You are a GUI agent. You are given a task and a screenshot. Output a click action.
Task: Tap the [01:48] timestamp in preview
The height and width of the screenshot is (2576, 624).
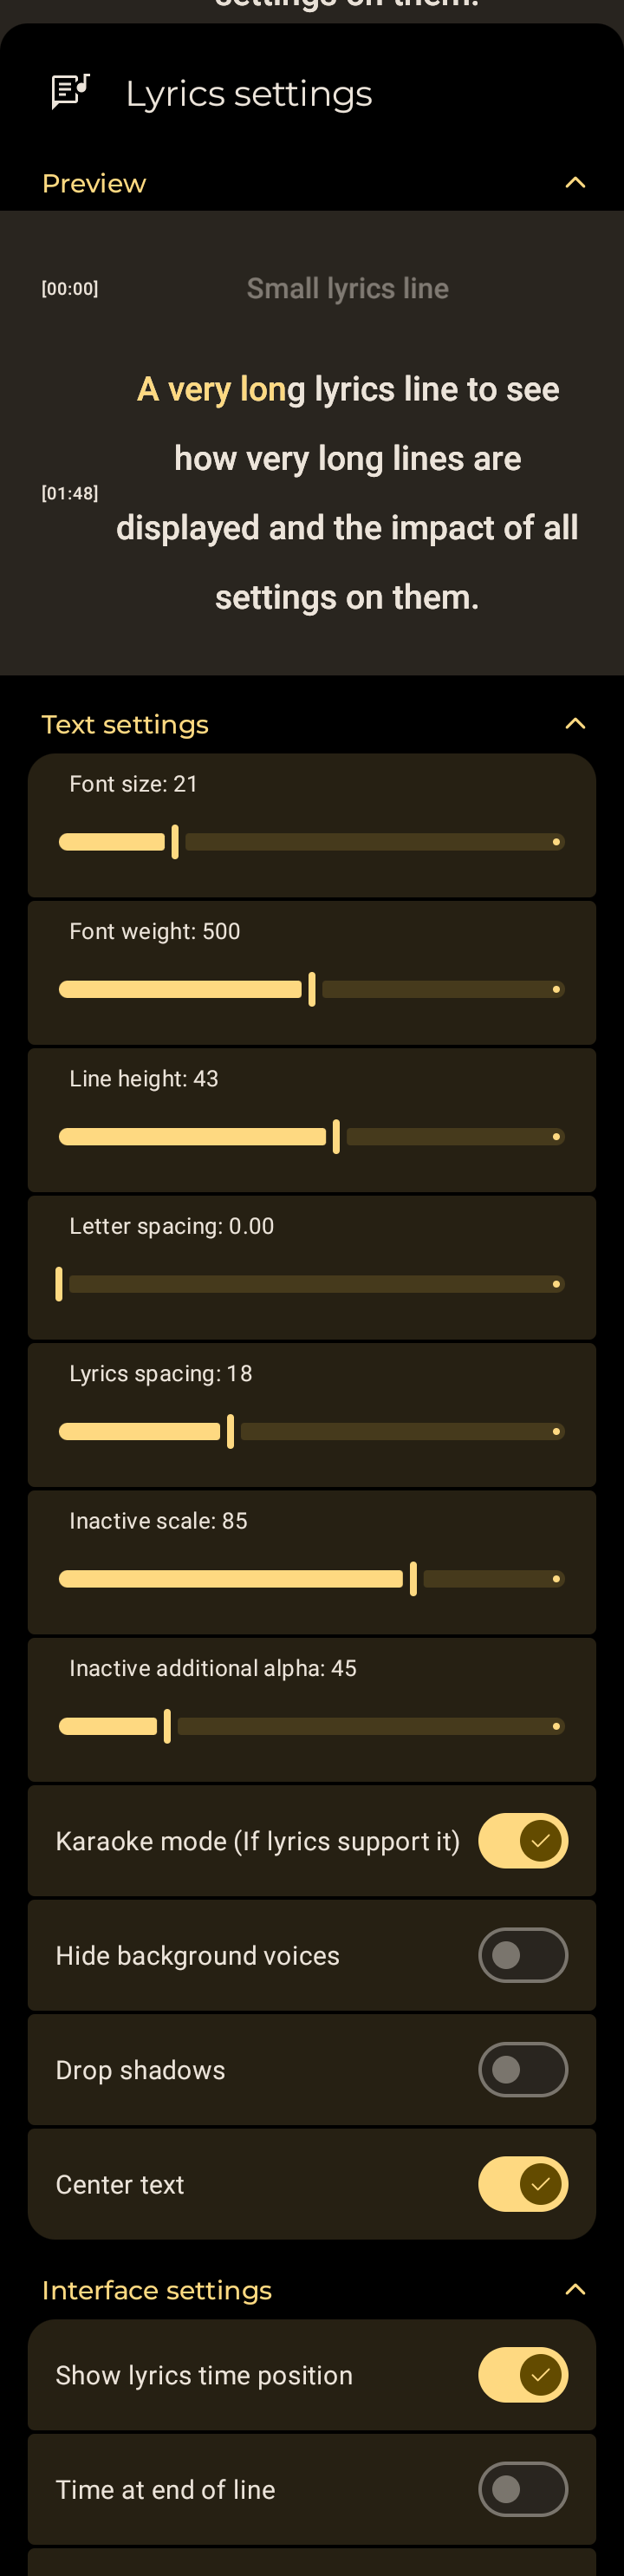[x=70, y=493]
